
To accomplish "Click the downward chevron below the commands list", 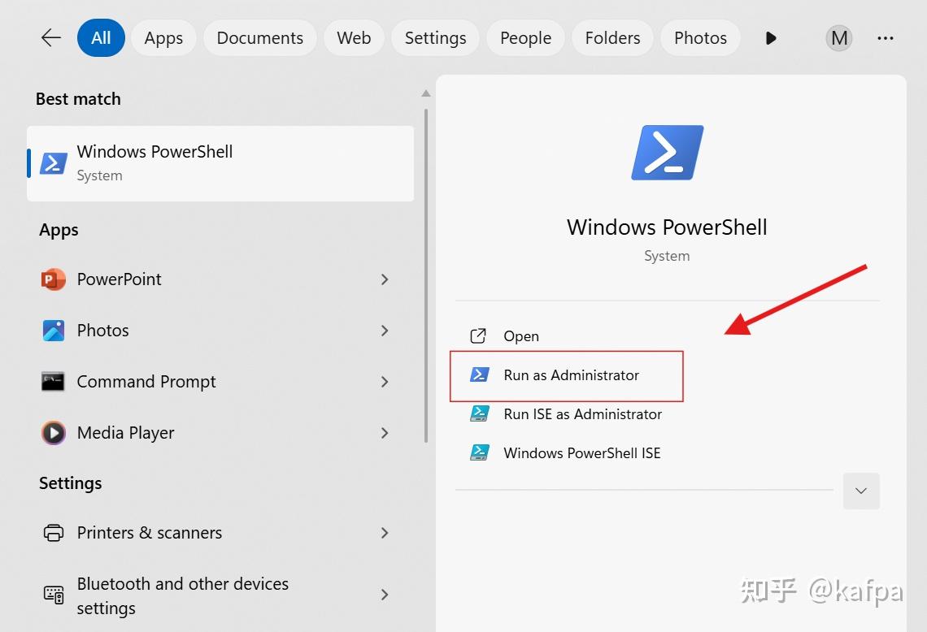I will click(x=861, y=491).
